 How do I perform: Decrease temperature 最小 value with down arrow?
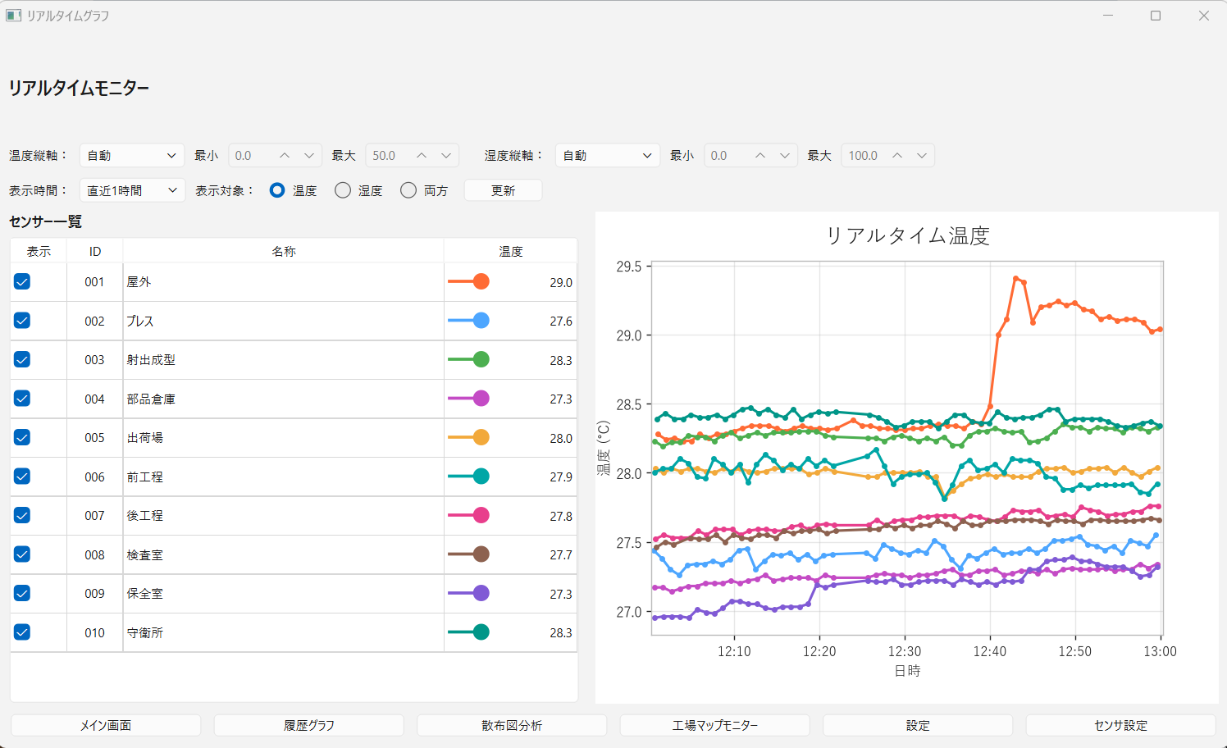[309, 155]
